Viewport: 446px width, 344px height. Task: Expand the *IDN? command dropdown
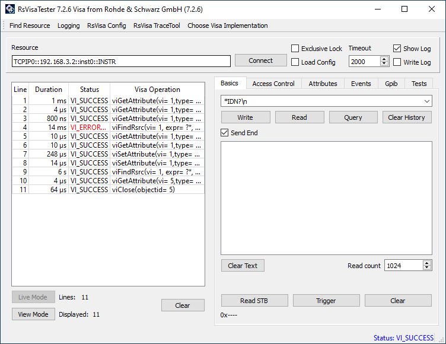pos(426,101)
